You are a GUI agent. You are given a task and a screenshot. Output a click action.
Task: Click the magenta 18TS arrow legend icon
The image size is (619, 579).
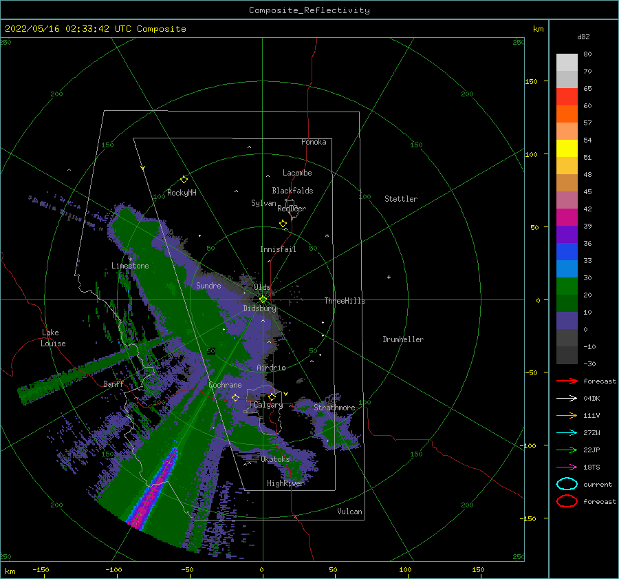(567, 467)
